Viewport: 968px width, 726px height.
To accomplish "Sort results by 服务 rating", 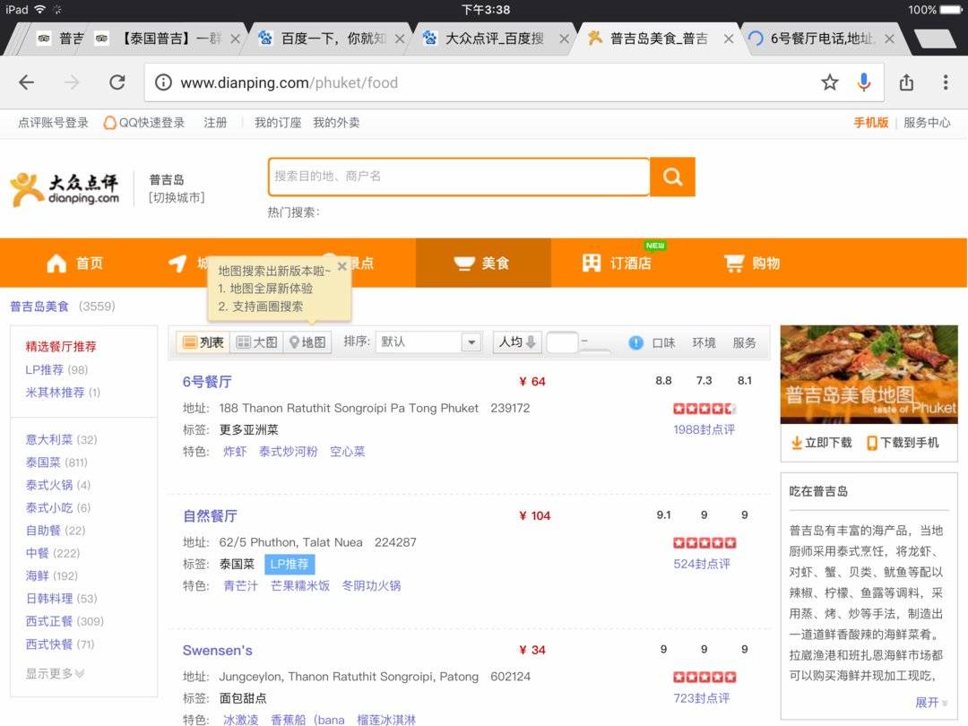I will point(744,342).
